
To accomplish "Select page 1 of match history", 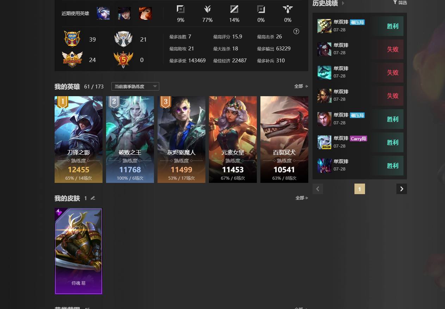I will click(360, 189).
